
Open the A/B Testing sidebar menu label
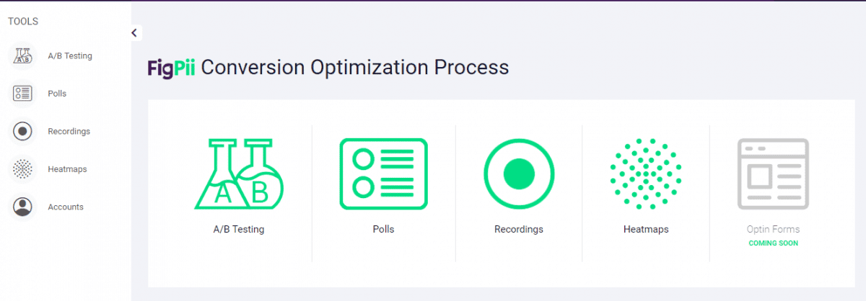tap(70, 55)
